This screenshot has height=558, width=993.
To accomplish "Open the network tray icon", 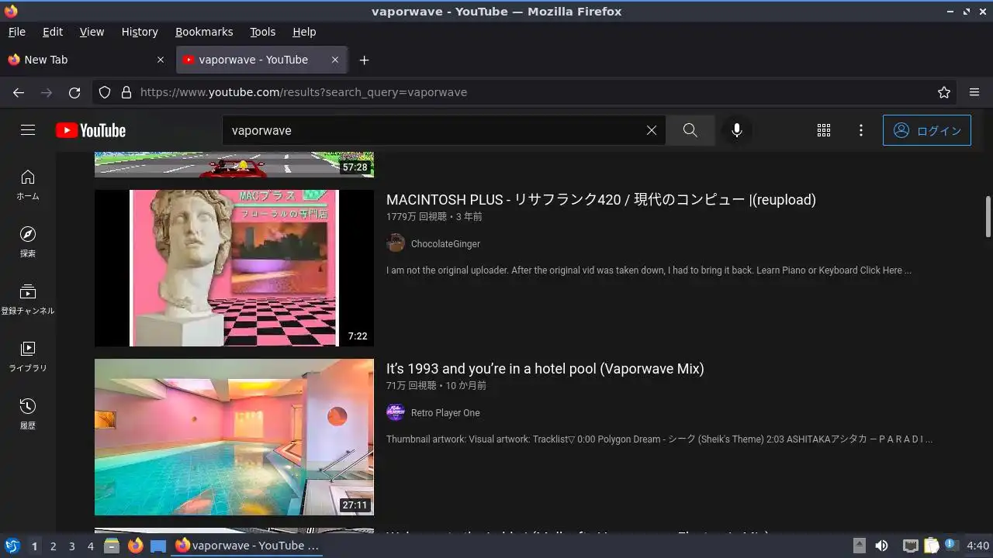I will pyautogui.click(x=910, y=546).
